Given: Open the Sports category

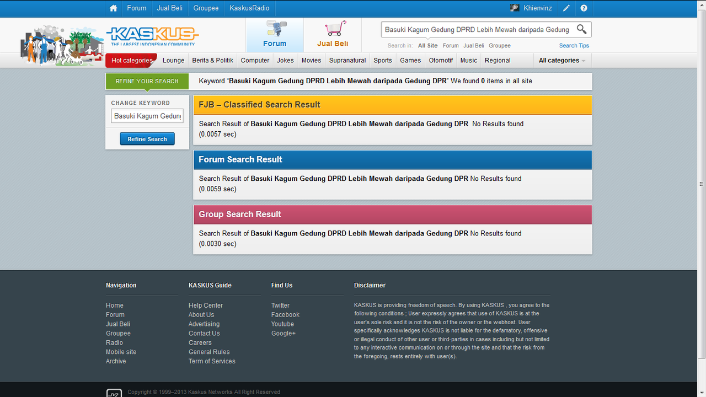Looking at the screenshot, I should coord(383,61).
